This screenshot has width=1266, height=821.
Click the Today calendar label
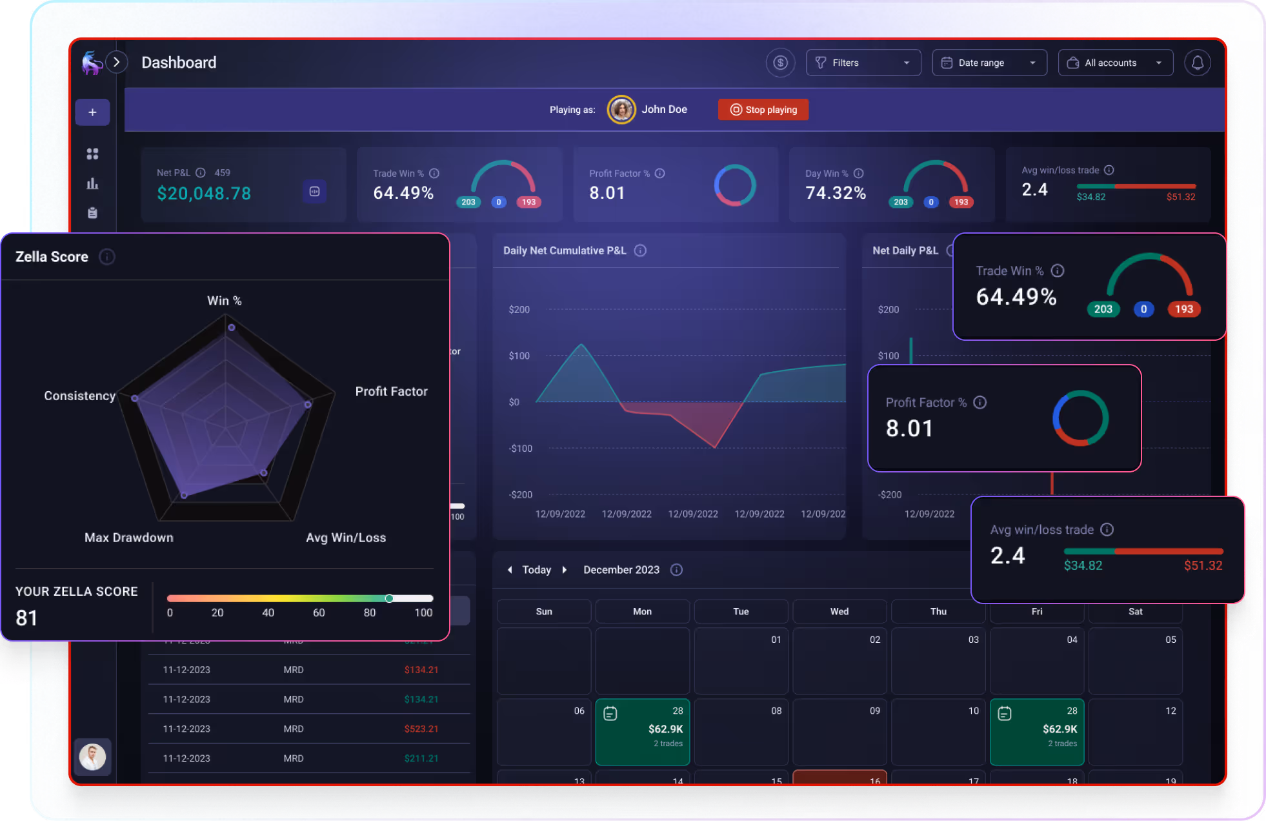(x=536, y=570)
